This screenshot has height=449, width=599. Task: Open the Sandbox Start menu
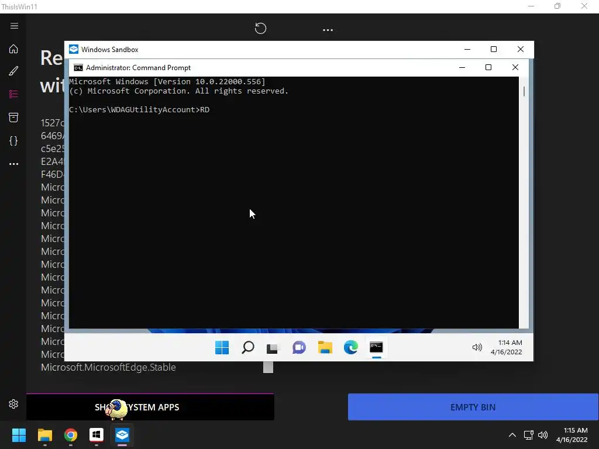pos(222,347)
